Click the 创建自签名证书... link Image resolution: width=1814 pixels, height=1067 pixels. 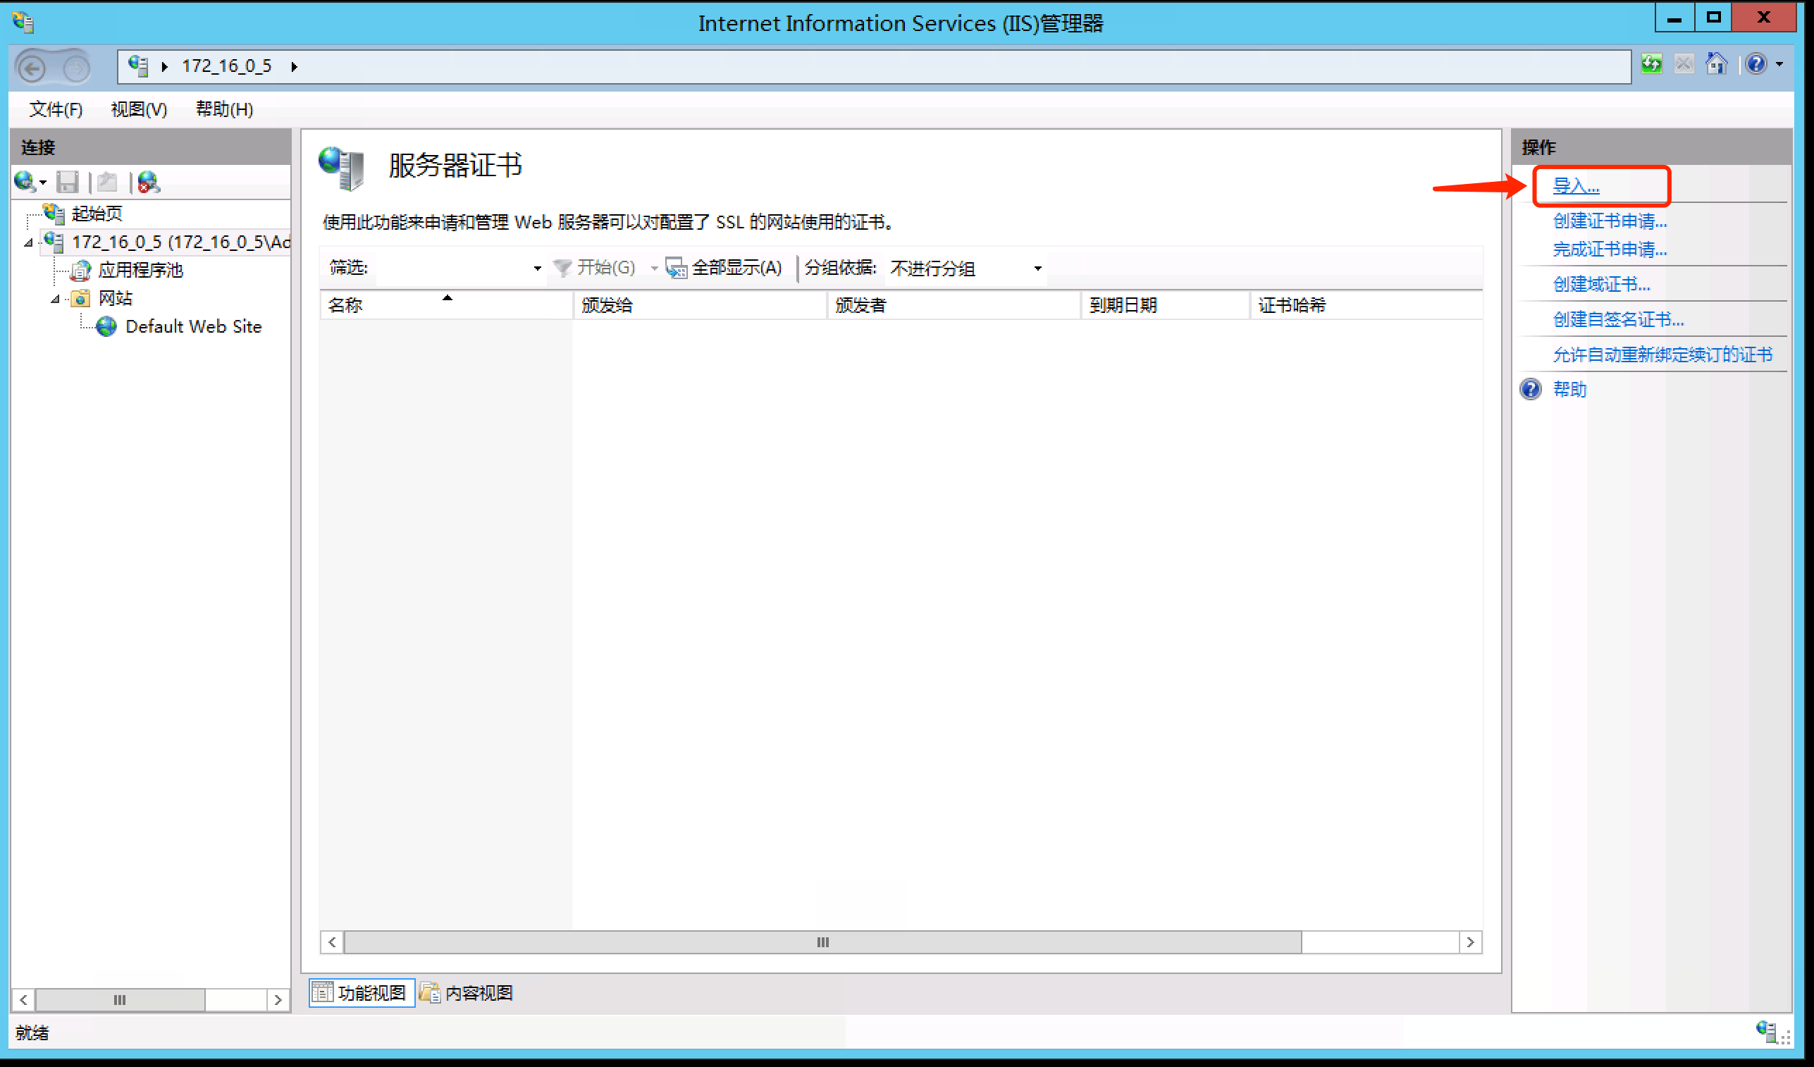click(1617, 319)
